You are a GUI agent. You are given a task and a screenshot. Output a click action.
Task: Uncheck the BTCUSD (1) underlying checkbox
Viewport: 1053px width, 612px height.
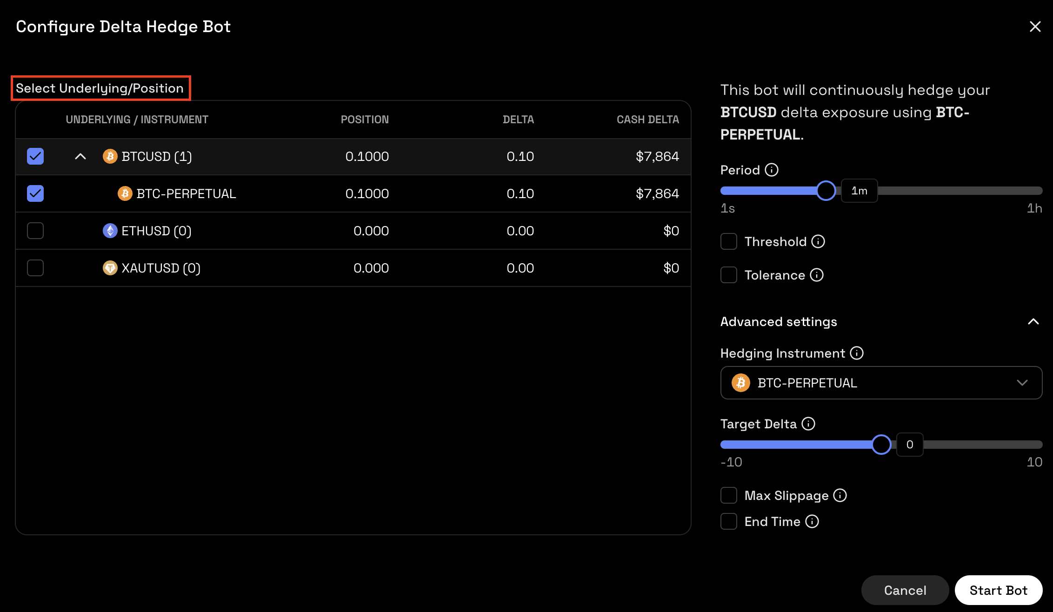tap(35, 156)
